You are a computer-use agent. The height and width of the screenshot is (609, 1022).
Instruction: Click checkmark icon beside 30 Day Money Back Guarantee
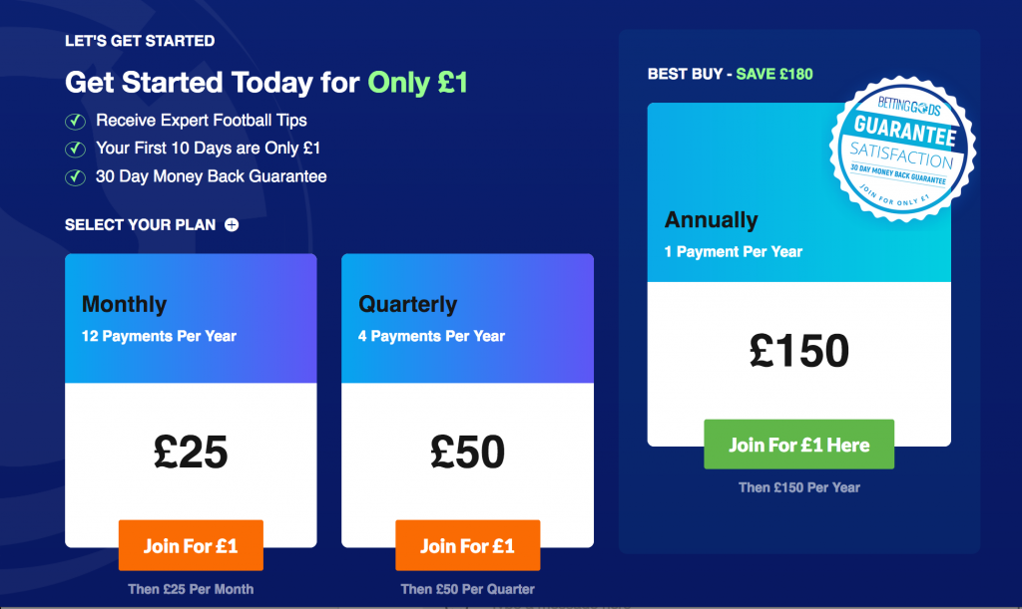[75, 177]
